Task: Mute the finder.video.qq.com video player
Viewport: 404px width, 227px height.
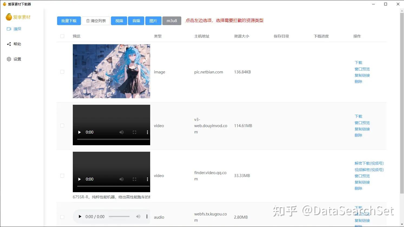Action: [x=121, y=179]
